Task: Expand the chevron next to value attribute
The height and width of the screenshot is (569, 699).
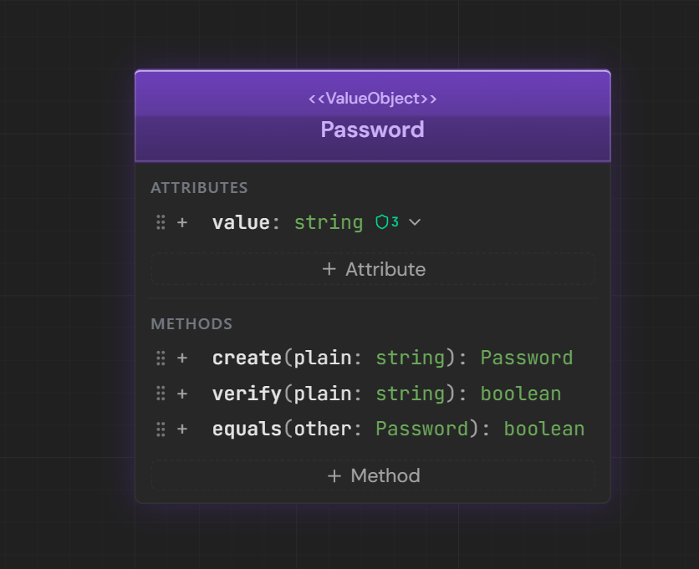Action: 415,222
